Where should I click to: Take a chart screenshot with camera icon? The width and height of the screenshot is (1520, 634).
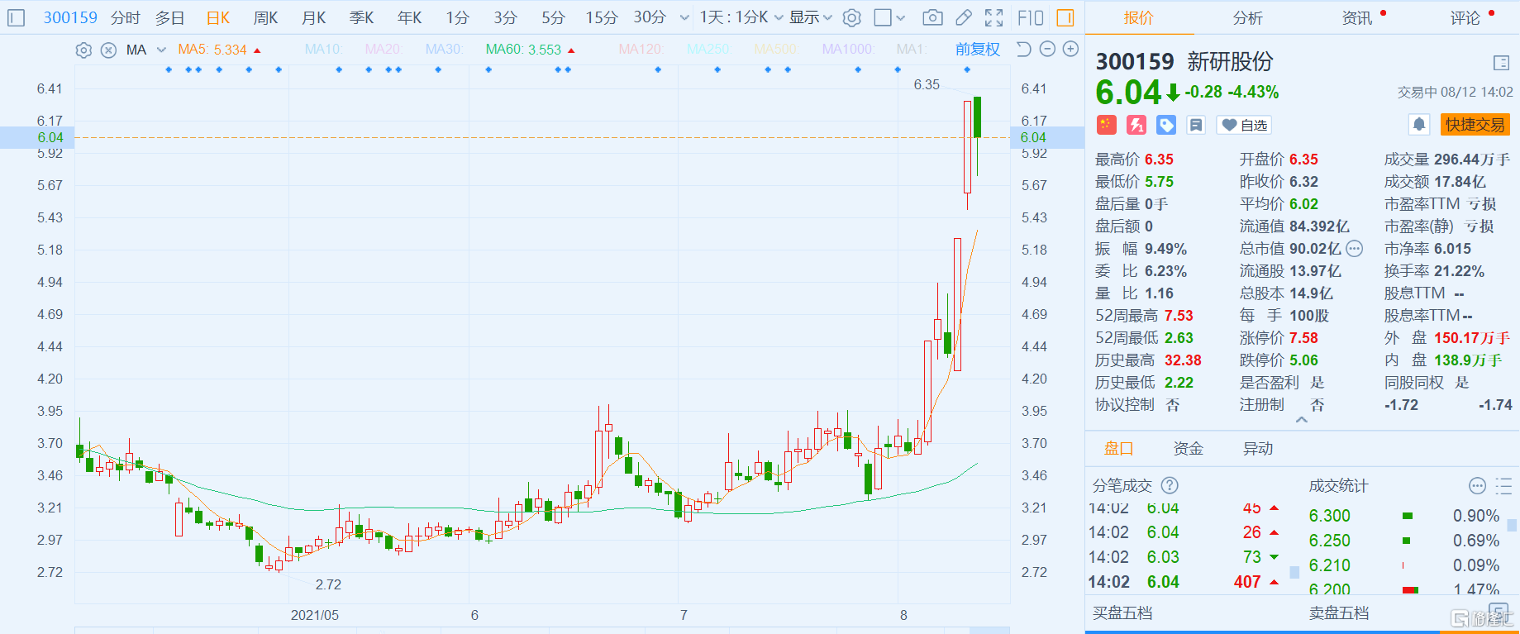tap(932, 17)
